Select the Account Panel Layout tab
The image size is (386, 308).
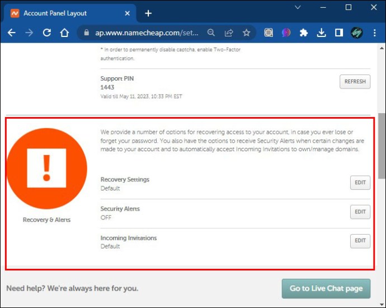70,13
